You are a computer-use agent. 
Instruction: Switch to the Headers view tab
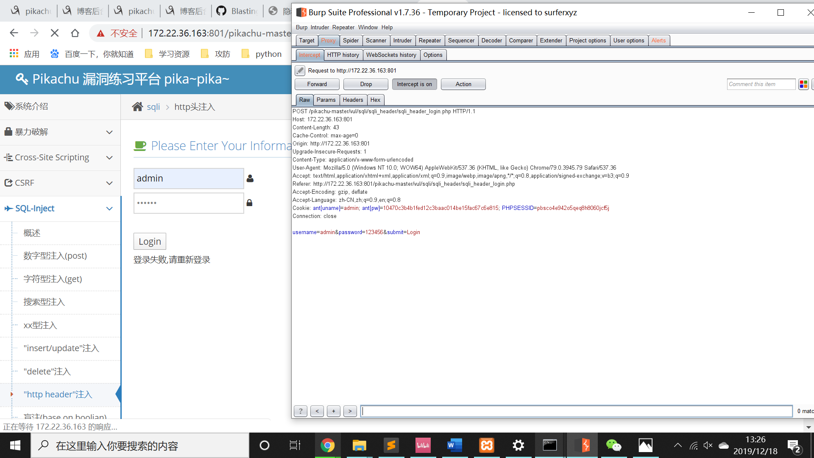tap(353, 100)
